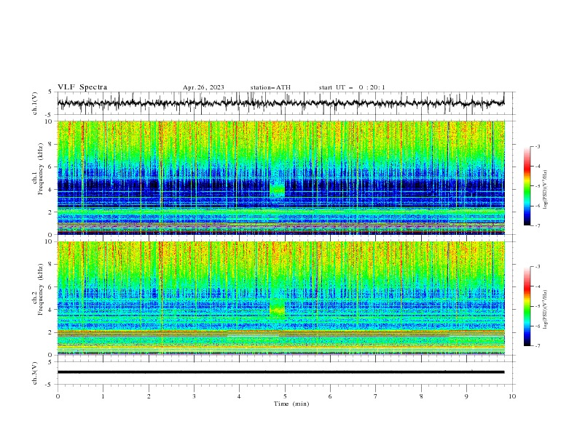
Task: Click the "10" tick on the time axis
Action: (x=512, y=396)
